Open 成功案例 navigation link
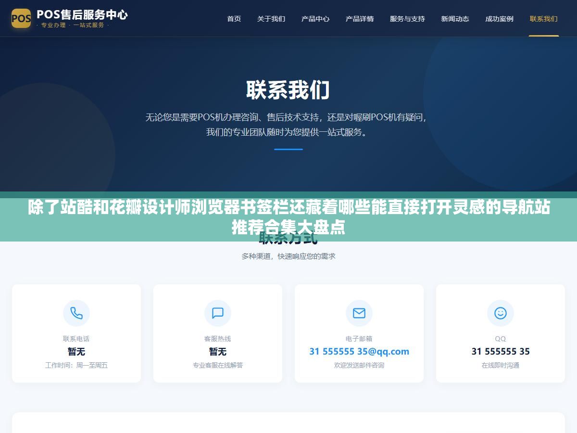 click(x=499, y=19)
